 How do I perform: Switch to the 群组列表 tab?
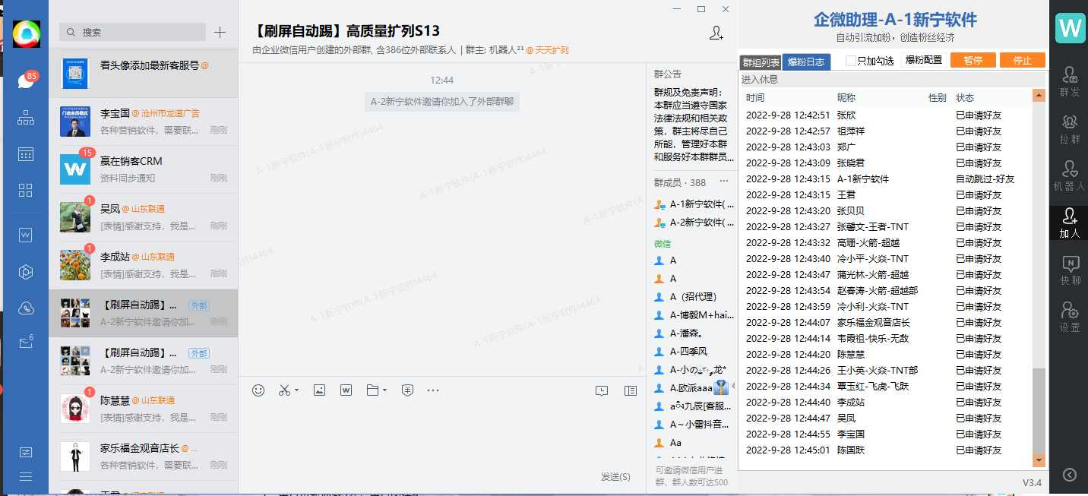coord(761,62)
